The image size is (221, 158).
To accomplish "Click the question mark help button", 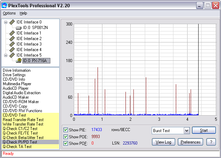I will click(x=211, y=142).
